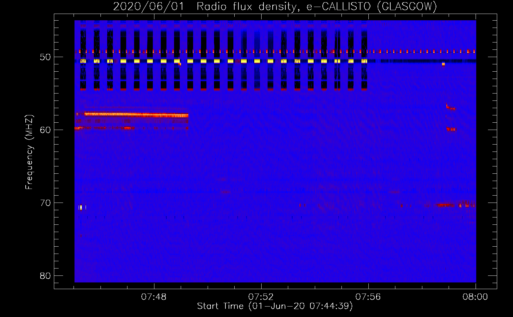Image resolution: width=513 pixels, height=317 pixels.
Task: Click the bright orange emission band near 58 MHz
Action: point(136,115)
